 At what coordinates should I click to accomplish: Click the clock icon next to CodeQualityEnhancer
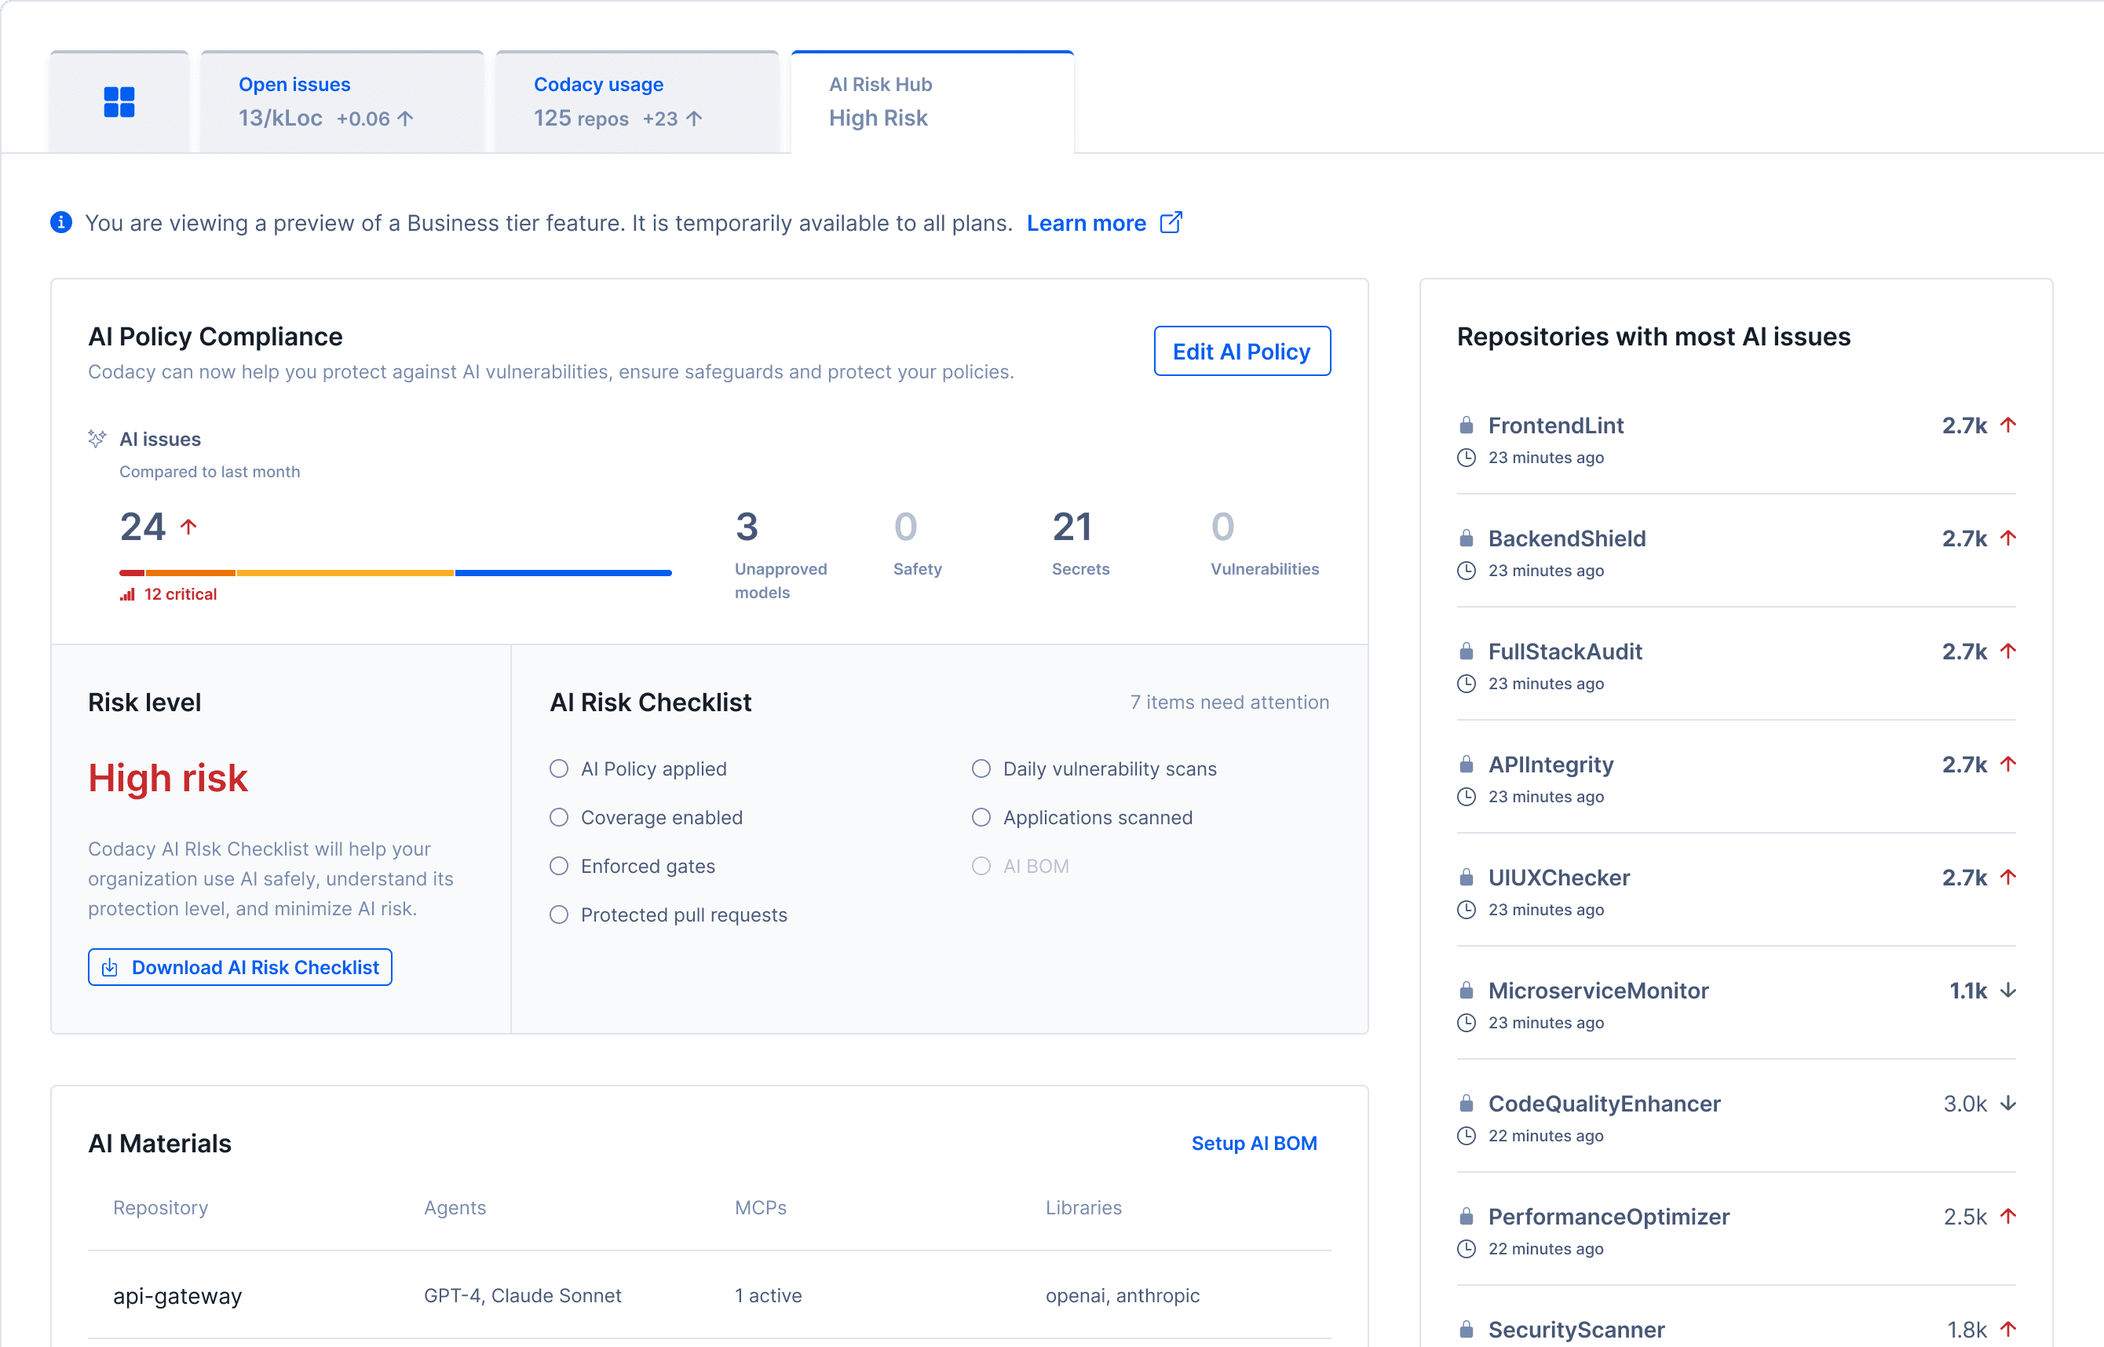click(x=1467, y=1135)
